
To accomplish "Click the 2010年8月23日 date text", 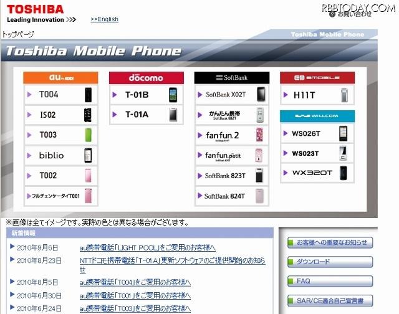I will (39, 260).
